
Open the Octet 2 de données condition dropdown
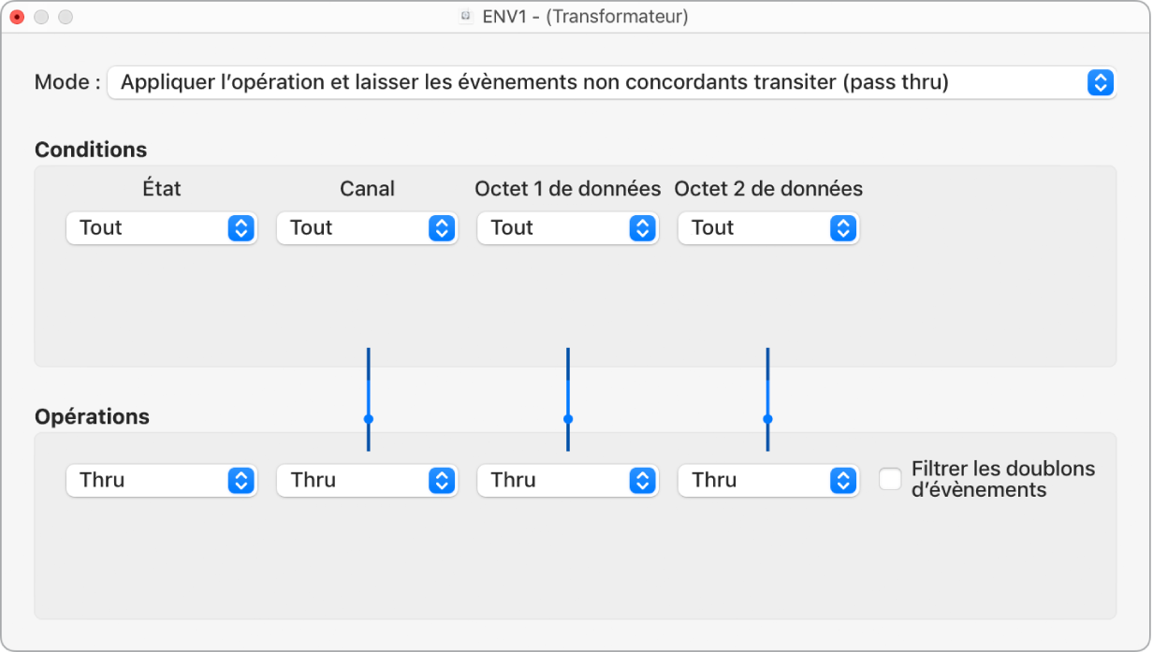(x=767, y=228)
